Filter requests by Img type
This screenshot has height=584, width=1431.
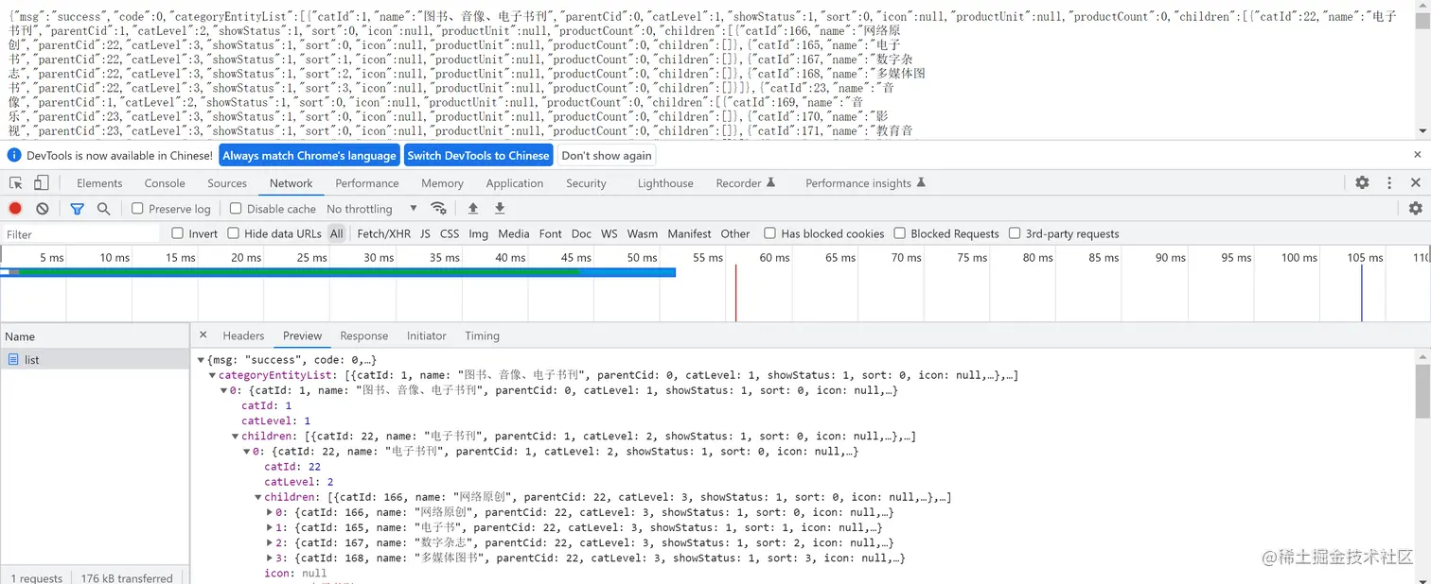(x=479, y=233)
